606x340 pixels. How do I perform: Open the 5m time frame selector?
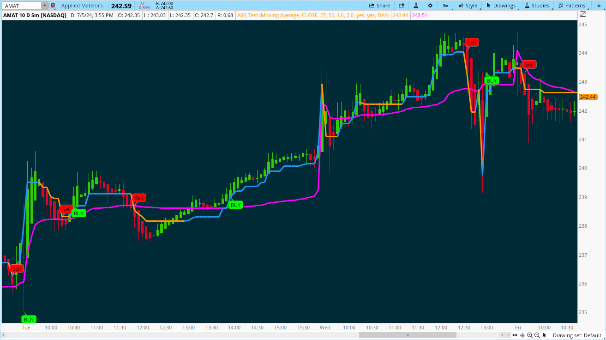(x=445, y=6)
